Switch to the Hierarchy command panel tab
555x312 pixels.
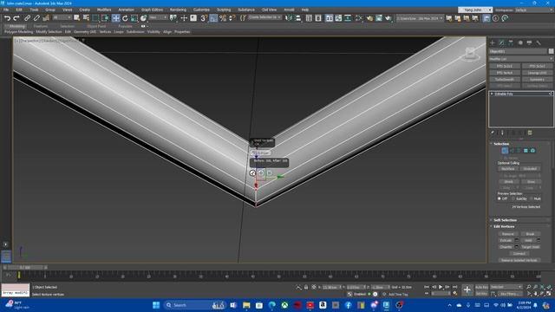[x=511, y=42]
